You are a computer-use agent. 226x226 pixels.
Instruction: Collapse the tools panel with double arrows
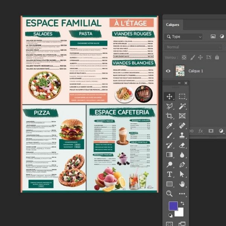click(x=180, y=83)
